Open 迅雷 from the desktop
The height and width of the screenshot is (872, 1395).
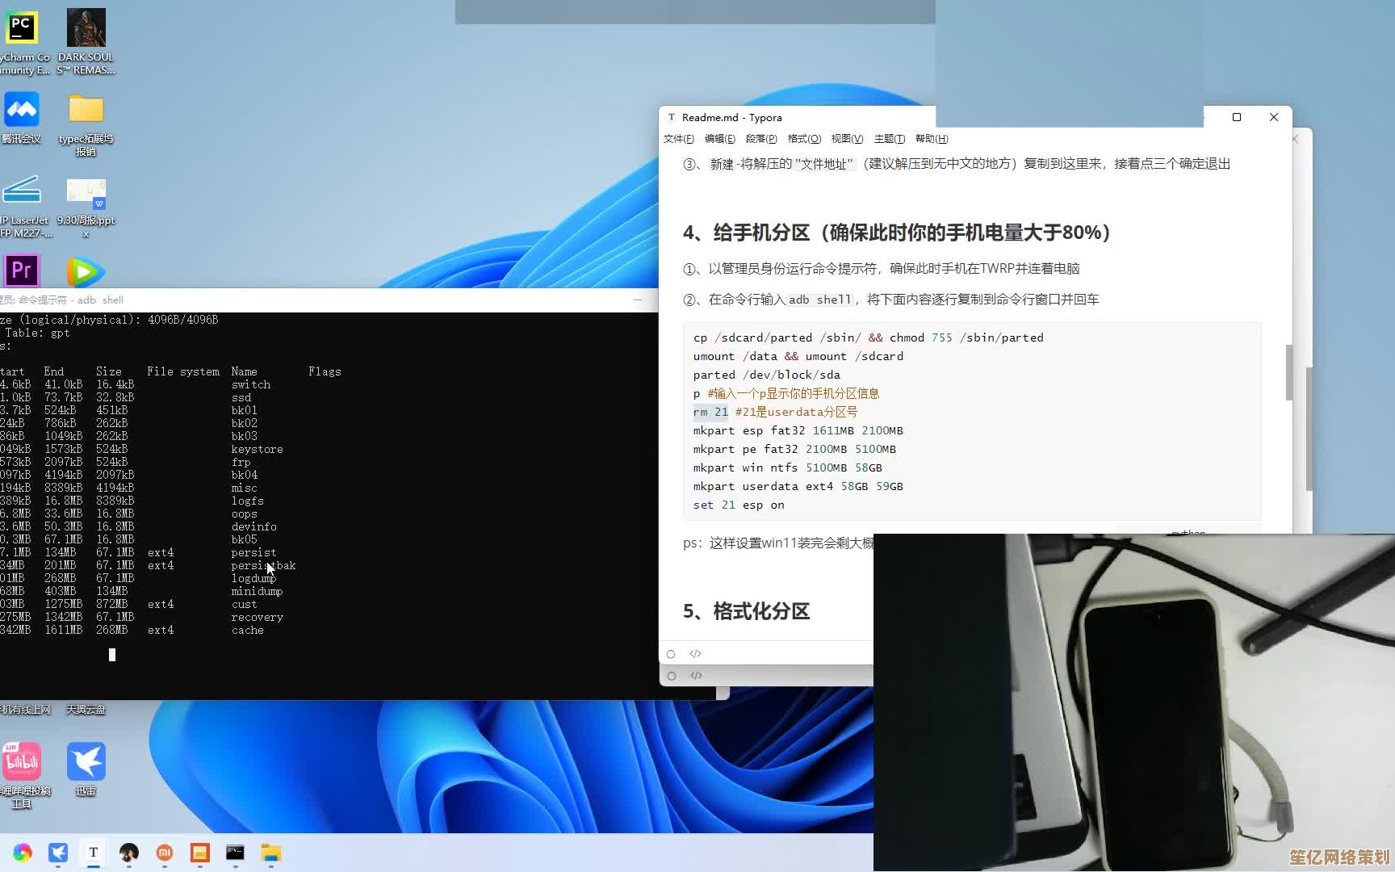tap(86, 760)
